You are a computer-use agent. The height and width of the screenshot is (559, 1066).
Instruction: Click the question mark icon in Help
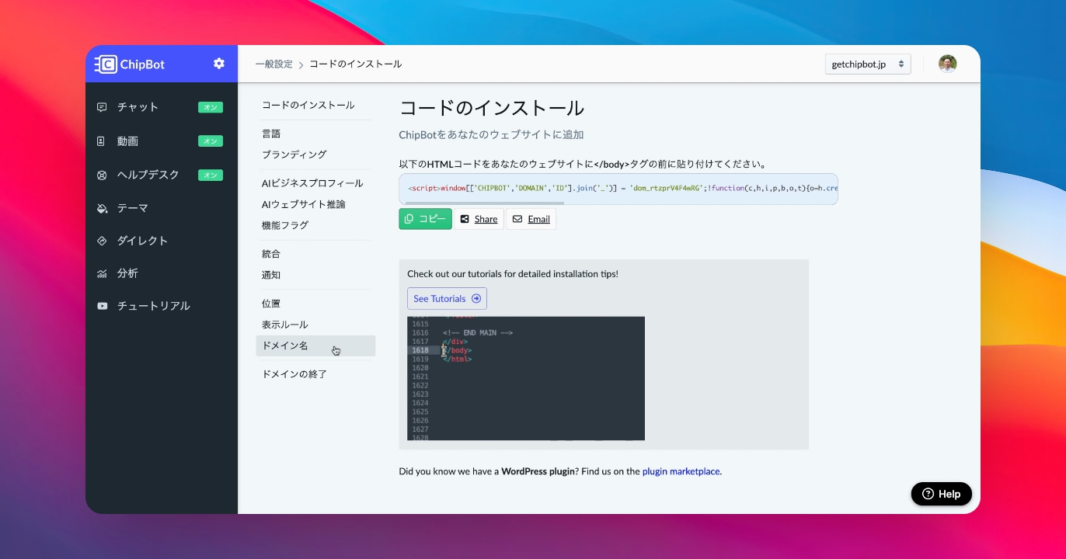tap(928, 494)
